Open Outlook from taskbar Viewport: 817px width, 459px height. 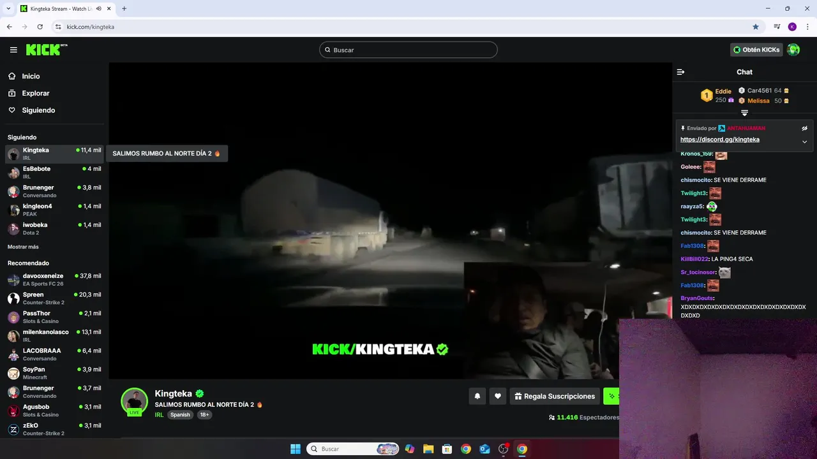tap(484, 449)
